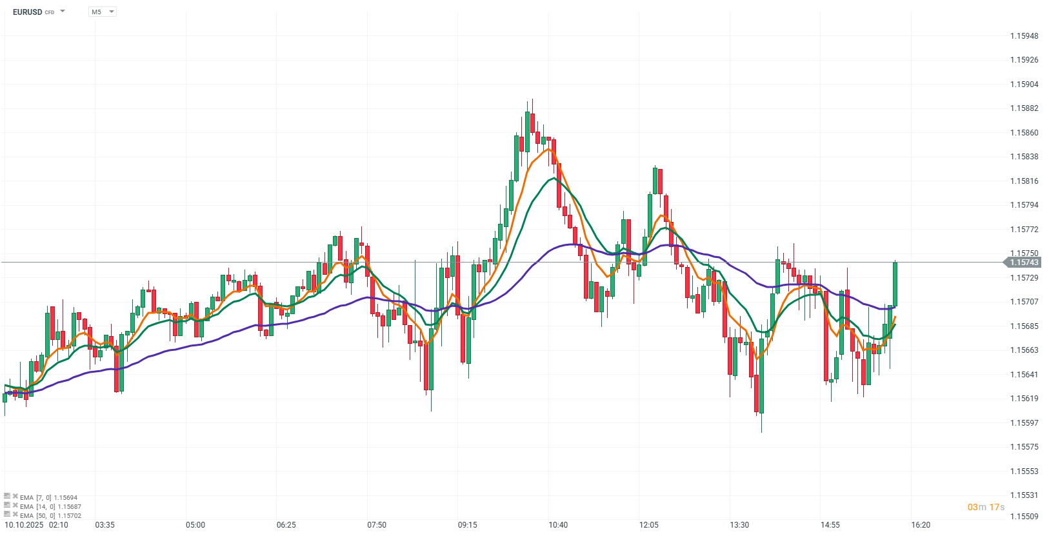Click the 1.15882 price axis label
The image size is (1049, 536).
(x=1024, y=108)
